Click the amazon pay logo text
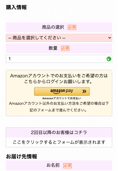Viewport: 118px width, 171px height. coord(62,91)
